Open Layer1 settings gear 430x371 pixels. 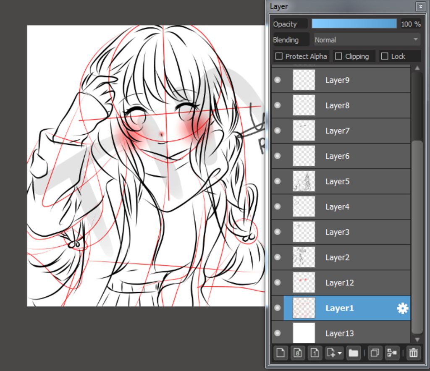[402, 308]
